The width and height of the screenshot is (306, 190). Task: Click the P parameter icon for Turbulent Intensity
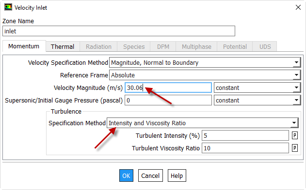[x=295, y=135]
